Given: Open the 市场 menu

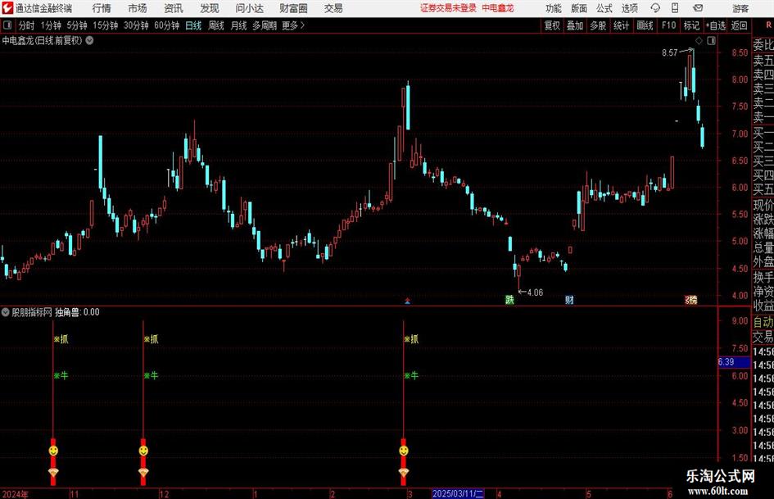Looking at the screenshot, I should pos(138,8).
